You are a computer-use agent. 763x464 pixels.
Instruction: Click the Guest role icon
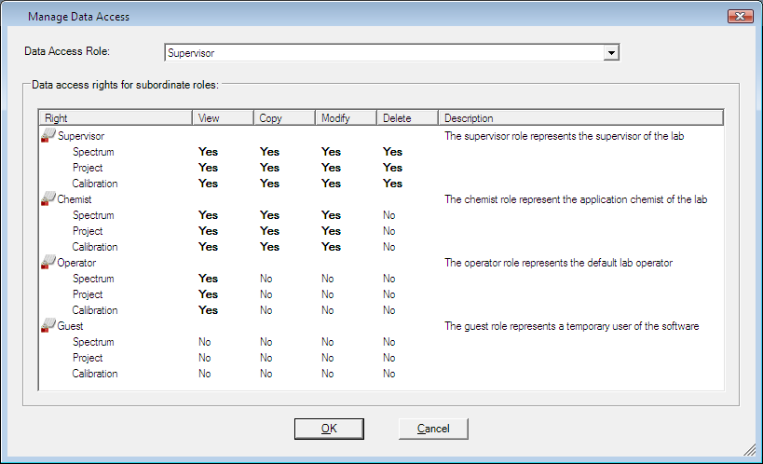click(x=48, y=326)
